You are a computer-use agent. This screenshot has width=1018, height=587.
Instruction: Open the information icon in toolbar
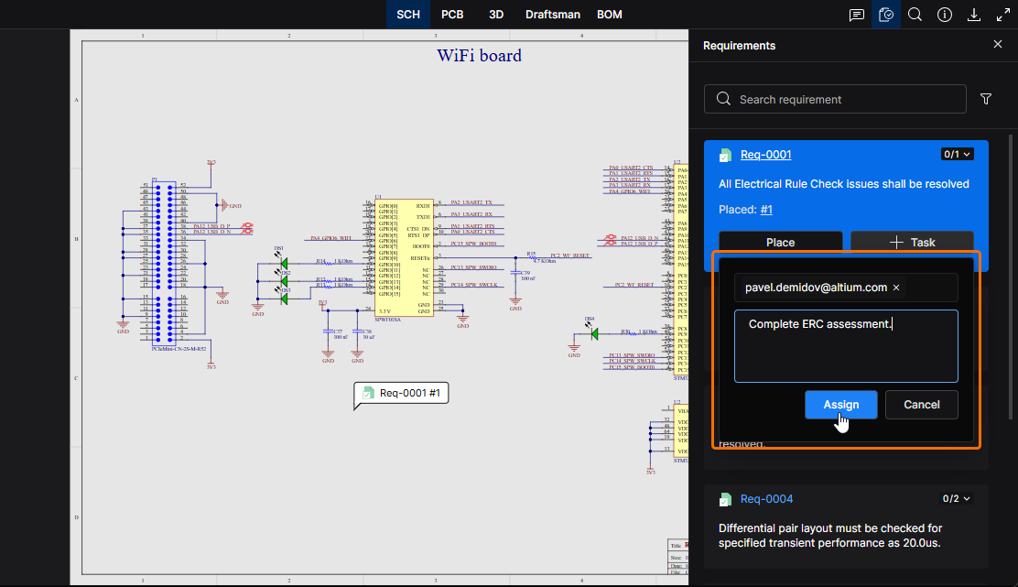(945, 15)
